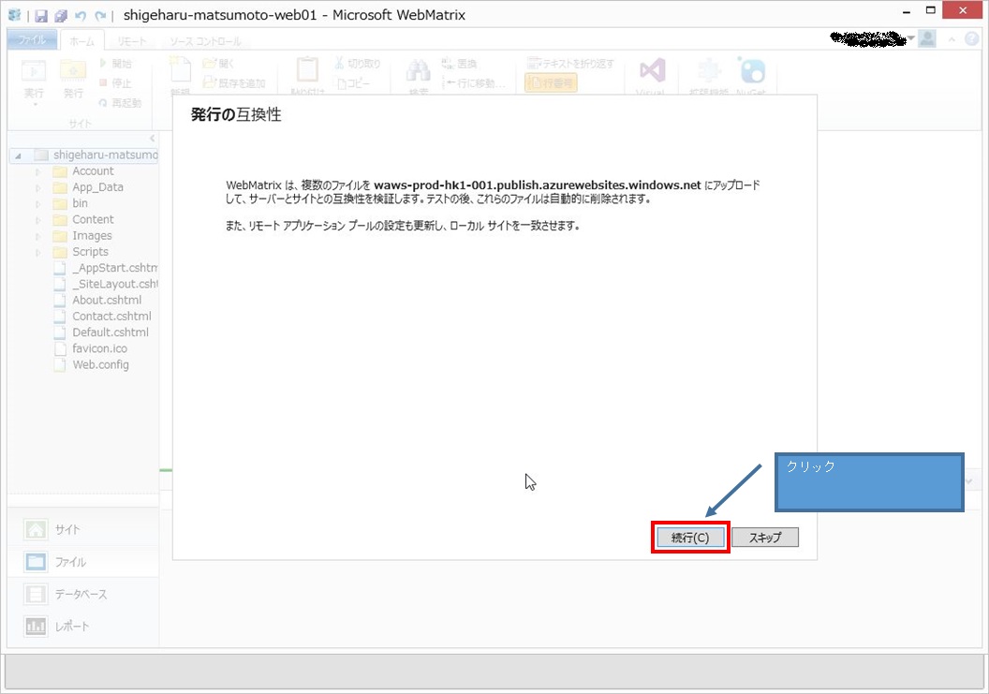Viewport: 989px width, 694px height.
Task: Click 再起動 (Restart) in the ribbon
Action: (120, 102)
